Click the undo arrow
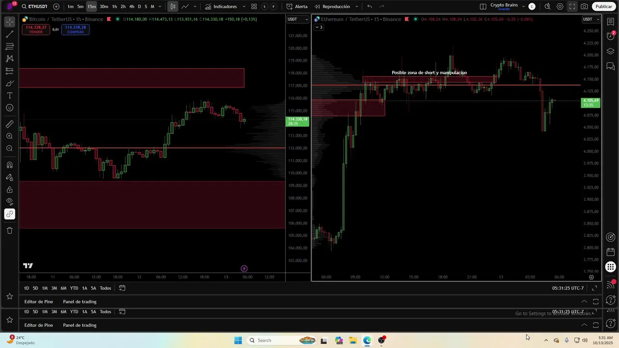Image resolution: width=619 pixels, height=348 pixels. pos(370,7)
